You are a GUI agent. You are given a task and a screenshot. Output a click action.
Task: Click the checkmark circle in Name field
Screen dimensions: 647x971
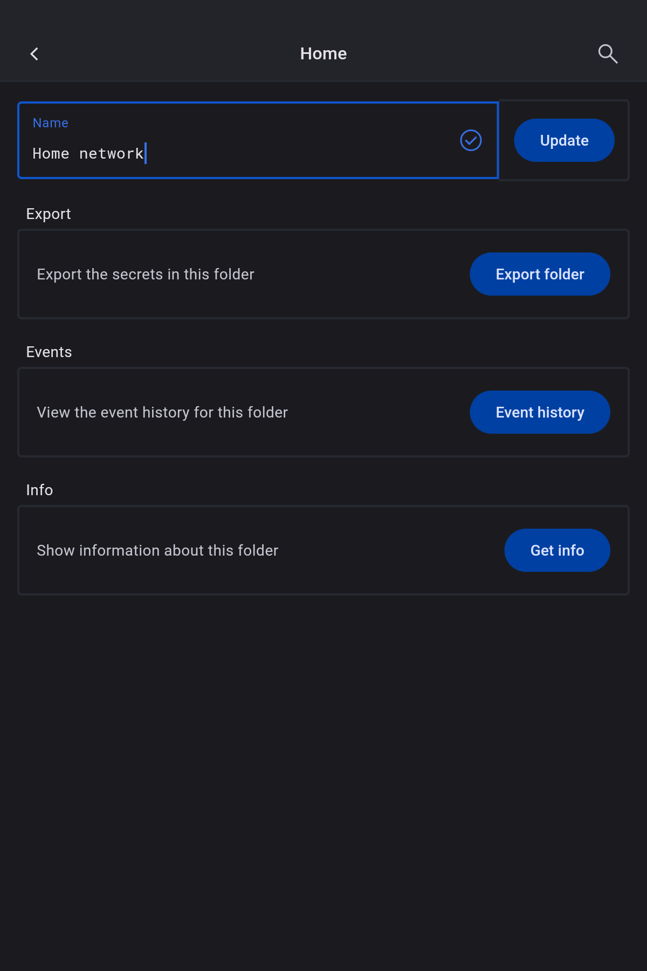click(x=471, y=140)
